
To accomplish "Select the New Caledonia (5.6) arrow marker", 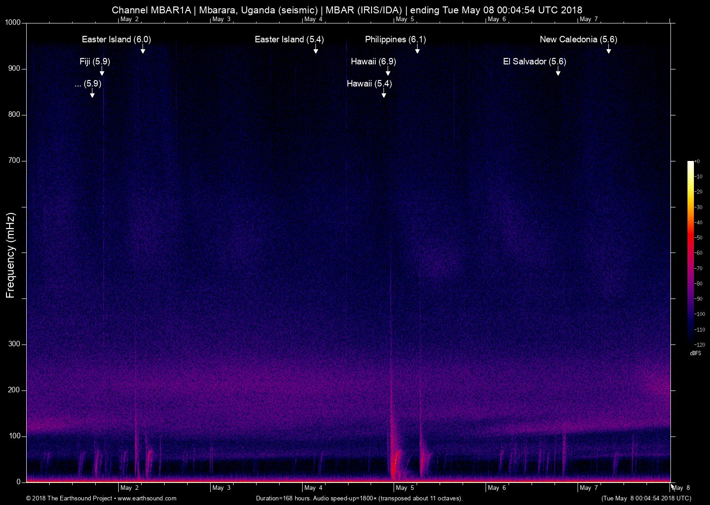I will click(x=609, y=49).
